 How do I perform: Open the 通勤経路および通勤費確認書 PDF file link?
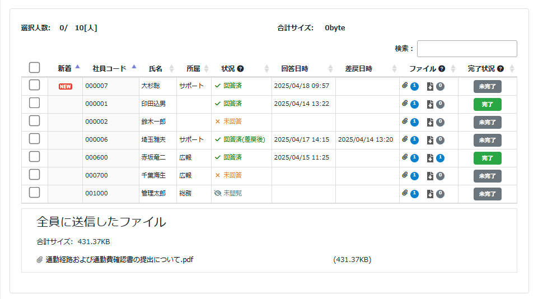point(119,260)
